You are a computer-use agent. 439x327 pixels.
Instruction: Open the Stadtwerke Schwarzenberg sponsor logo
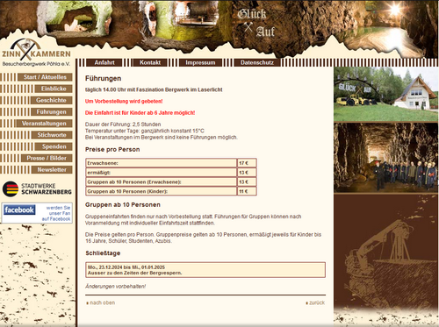pyautogui.click(x=37, y=189)
